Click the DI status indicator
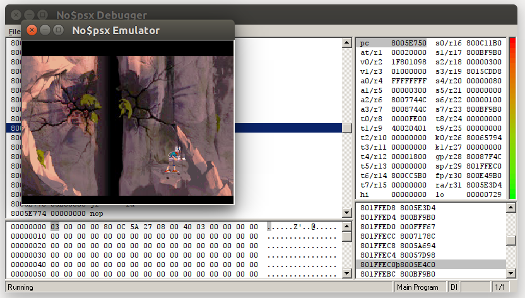Image resolution: width=525 pixels, height=298 pixels. pyautogui.click(x=454, y=287)
